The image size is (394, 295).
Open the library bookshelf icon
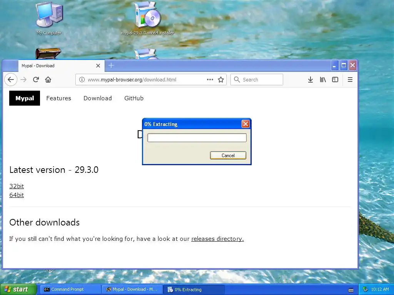tap(323, 80)
